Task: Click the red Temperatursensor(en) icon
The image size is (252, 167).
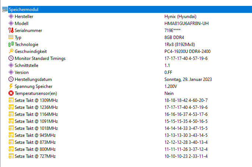Action: [x=11, y=93]
